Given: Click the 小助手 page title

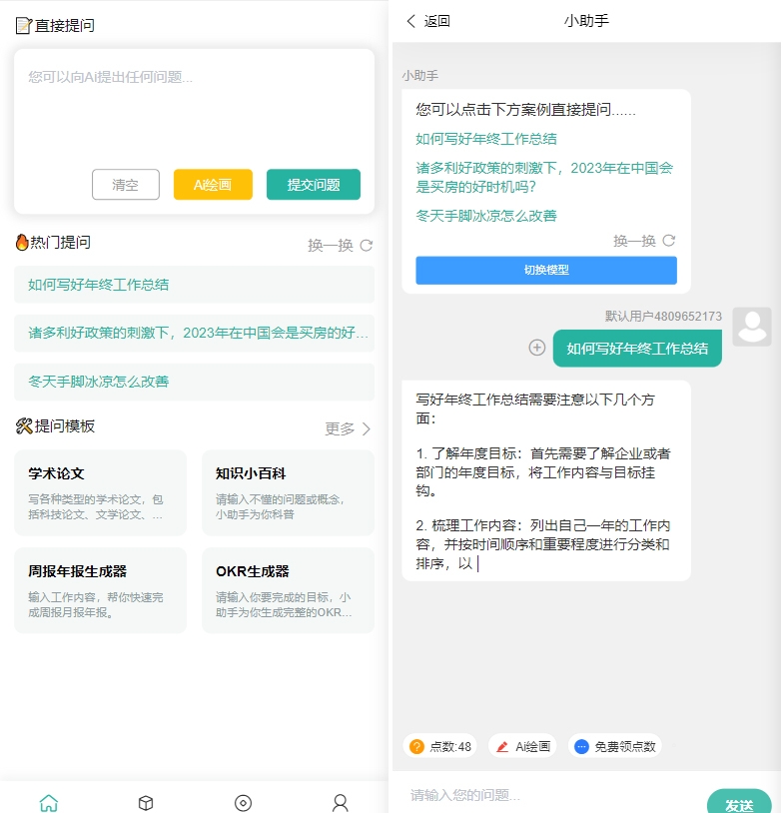Looking at the screenshot, I should coord(586,21).
